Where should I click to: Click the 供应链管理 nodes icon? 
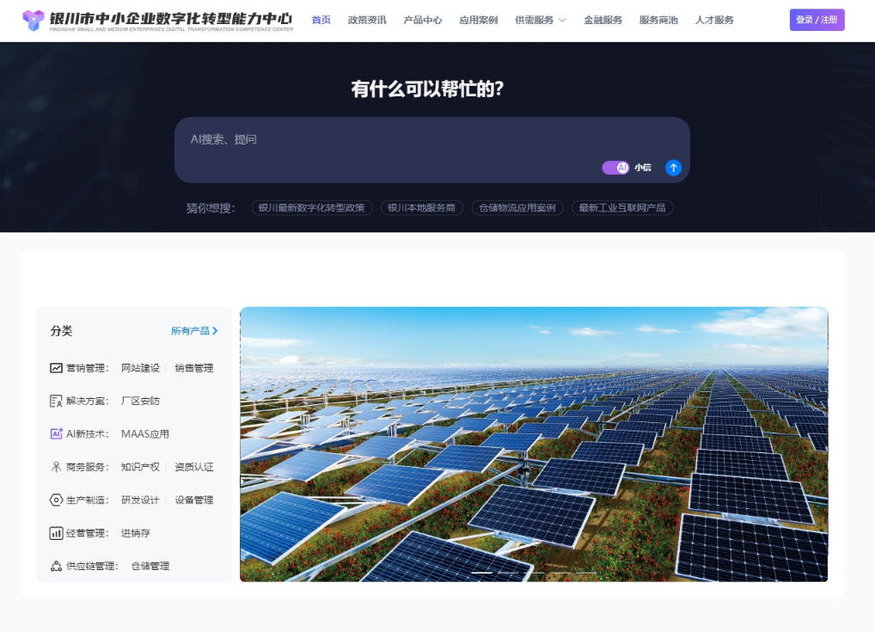pyautogui.click(x=56, y=566)
